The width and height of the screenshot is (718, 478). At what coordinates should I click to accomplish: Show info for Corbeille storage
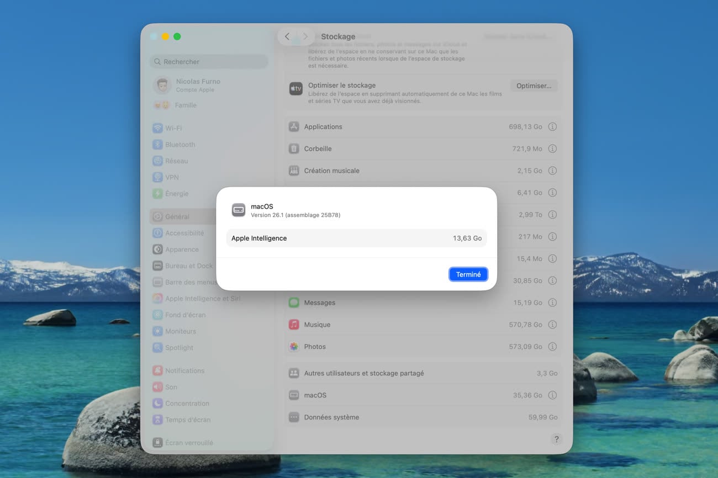pyautogui.click(x=552, y=149)
